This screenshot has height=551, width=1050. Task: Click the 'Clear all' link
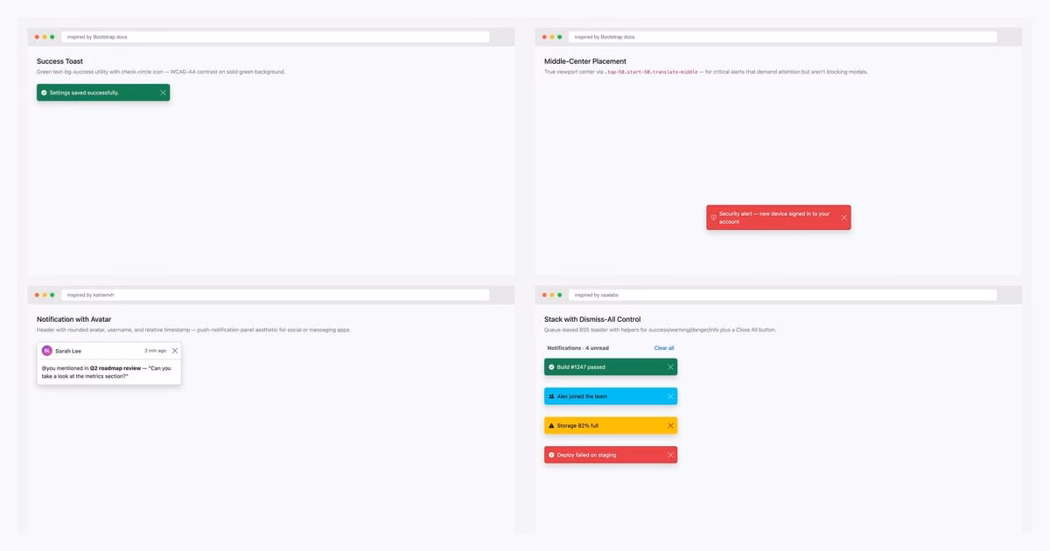coord(664,348)
